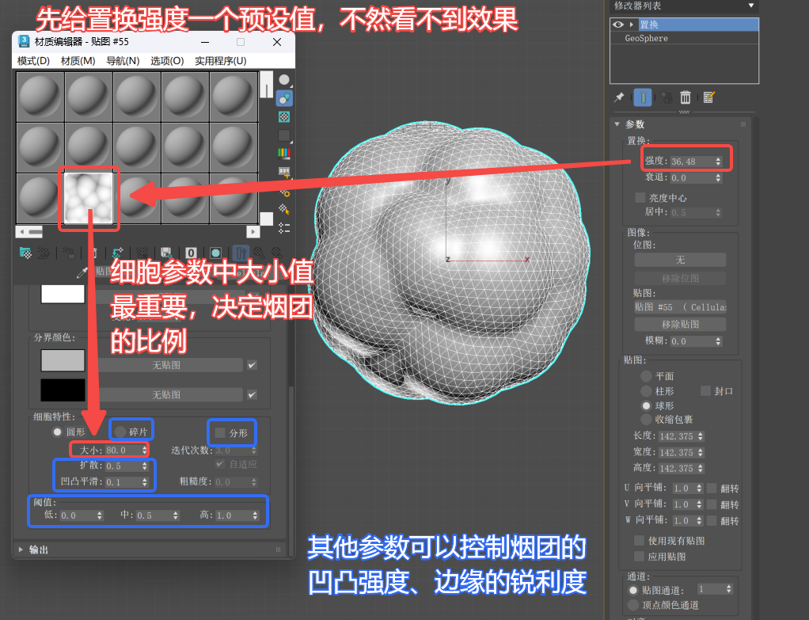Screen dimensions: 809x620
Task: Click the black 分界颜色 color swatch
Action: [x=63, y=390]
